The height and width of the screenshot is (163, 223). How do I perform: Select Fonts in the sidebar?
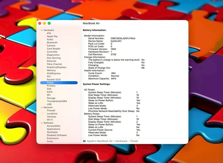[x=50, y=142]
